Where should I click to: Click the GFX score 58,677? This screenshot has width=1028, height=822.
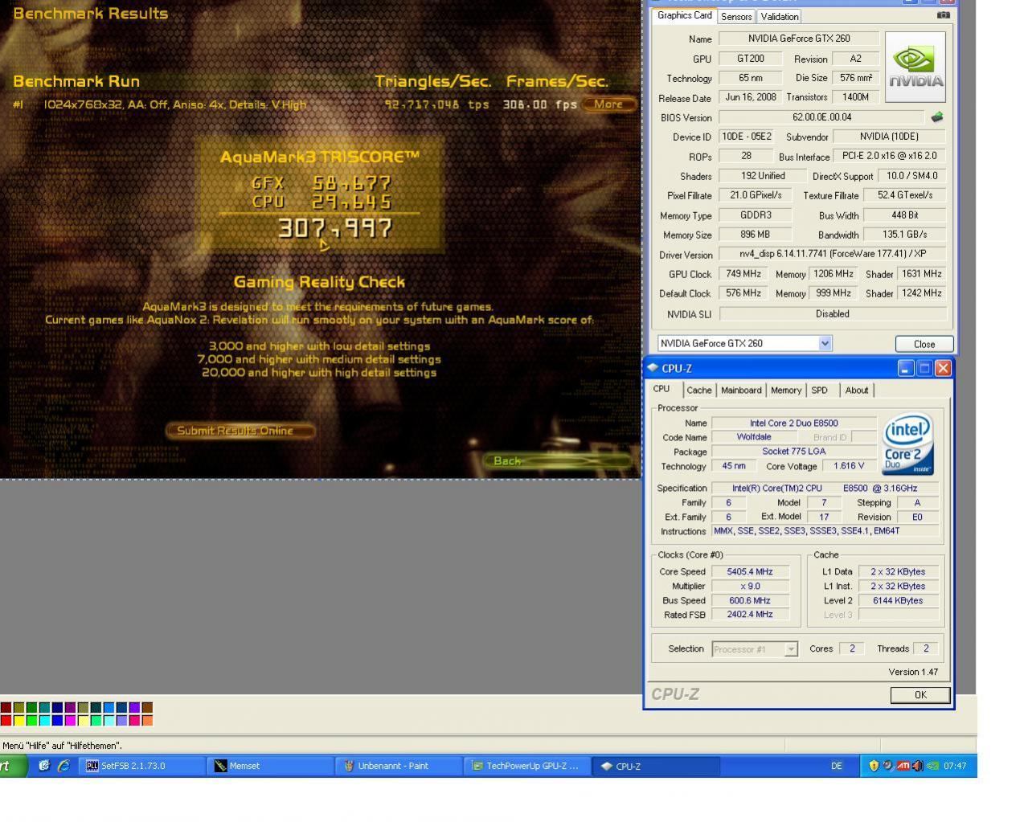[352, 183]
